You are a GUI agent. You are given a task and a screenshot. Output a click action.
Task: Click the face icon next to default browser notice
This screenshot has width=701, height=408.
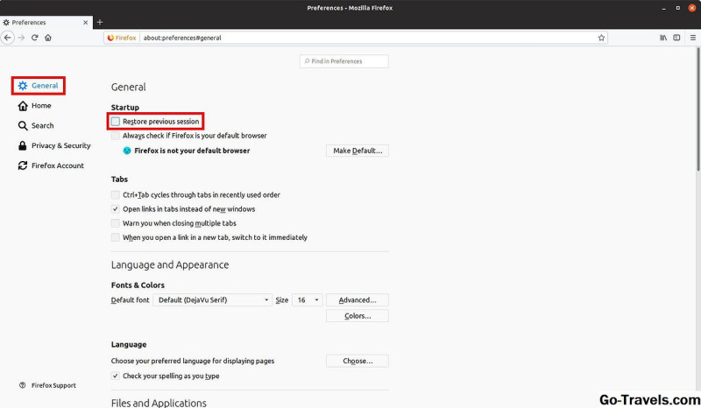click(x=127, y=151)
